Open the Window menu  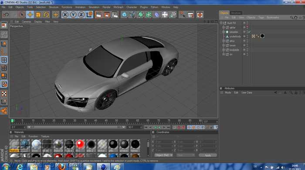click(166, 7)
